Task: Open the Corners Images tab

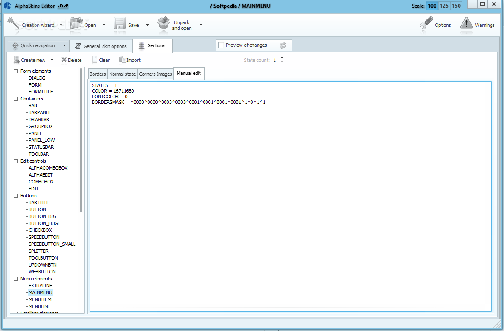Action: pos(155,74)
